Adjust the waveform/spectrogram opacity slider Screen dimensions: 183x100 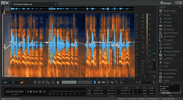pos(13,82)
